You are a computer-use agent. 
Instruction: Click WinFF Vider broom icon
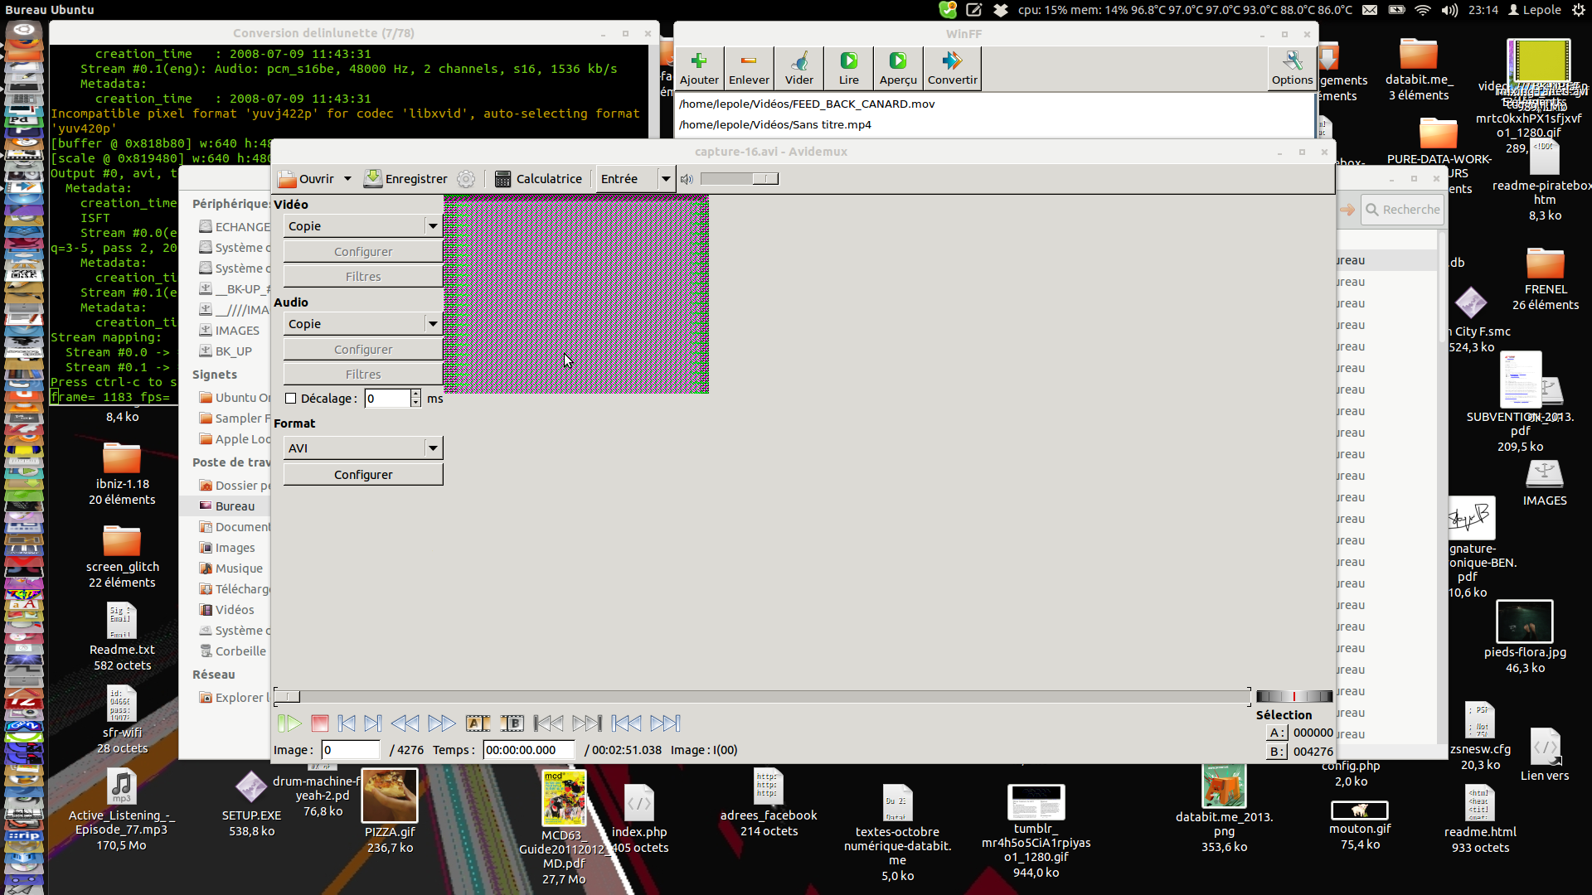[798, 67]
